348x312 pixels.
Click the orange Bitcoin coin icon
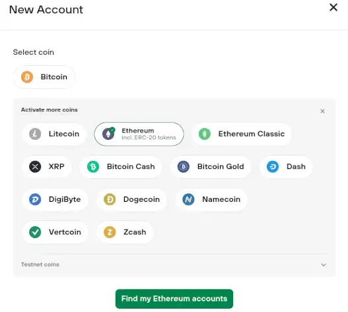tap(27, 77)
